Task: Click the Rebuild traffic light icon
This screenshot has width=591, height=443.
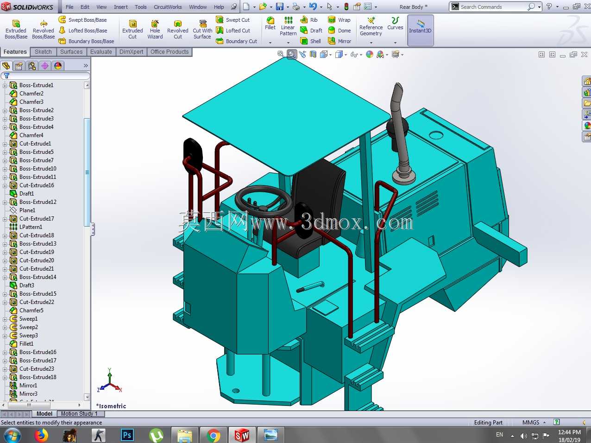Action: pos(346,6)
